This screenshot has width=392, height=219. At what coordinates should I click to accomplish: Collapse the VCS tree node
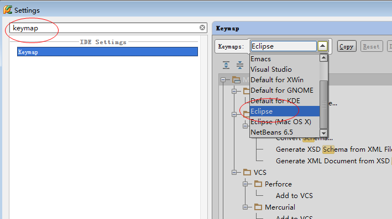(x=234, y=172)
